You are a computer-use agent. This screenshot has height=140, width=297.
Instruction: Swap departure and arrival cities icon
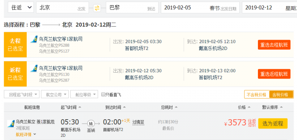click(97, 8)
